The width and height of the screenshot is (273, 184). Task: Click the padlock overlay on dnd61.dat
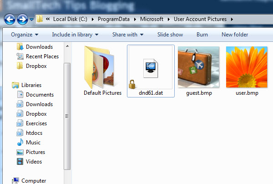(132, 85)
